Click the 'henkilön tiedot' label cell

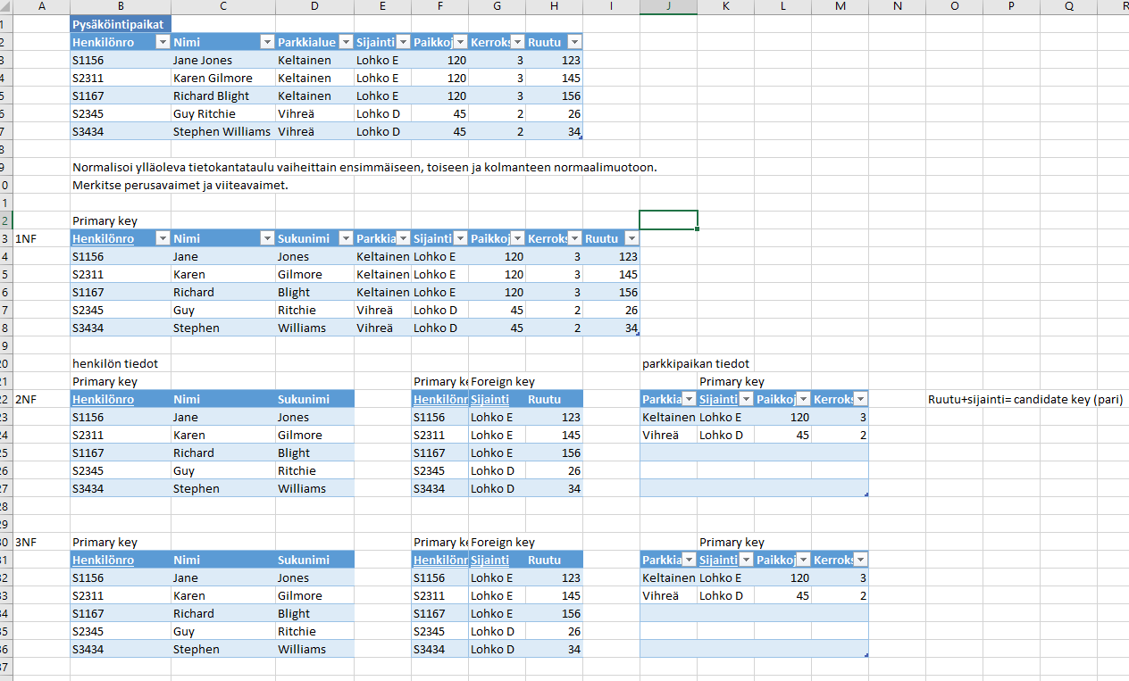click(x=115, y=363)
